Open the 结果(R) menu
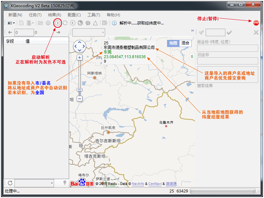The image size is (264, 198). pos(54,15)
